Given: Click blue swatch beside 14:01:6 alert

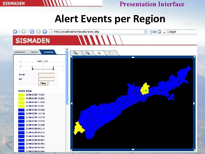Looking at the screenshot, I should click(21, 114).
